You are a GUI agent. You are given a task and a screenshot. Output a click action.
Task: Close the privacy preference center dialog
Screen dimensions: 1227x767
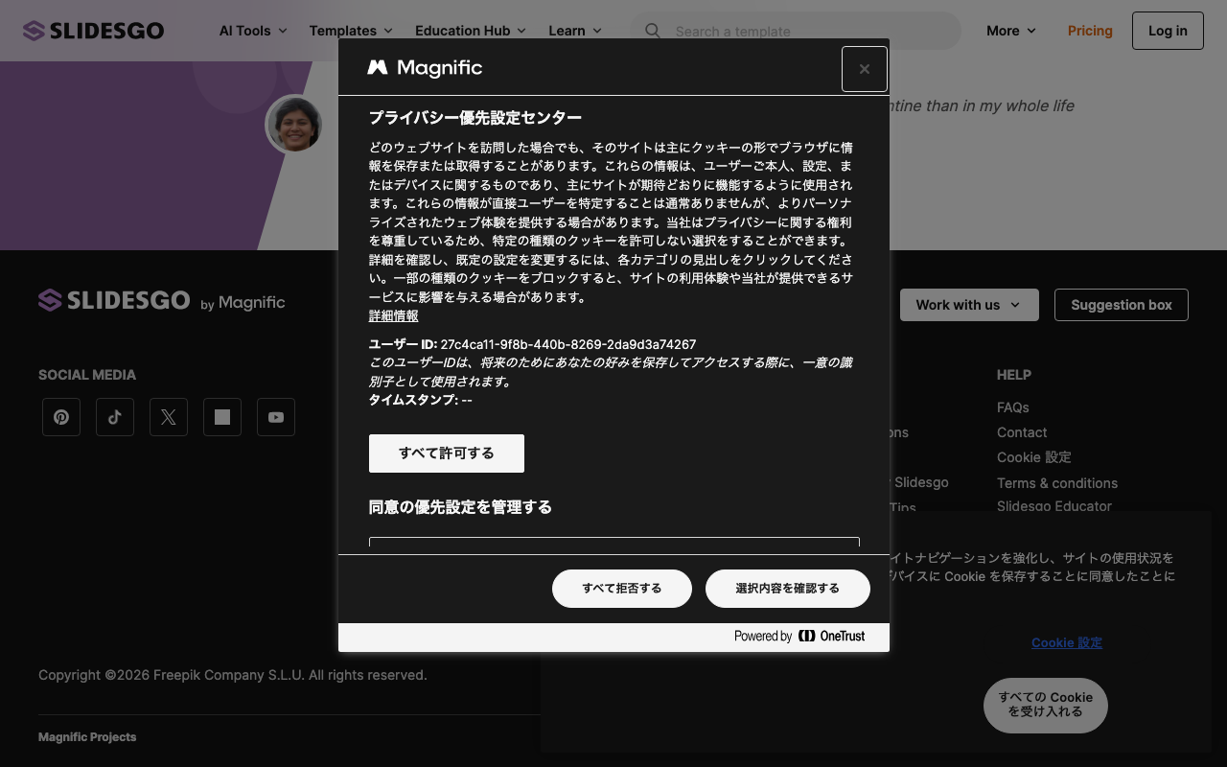tap(865, 69)
